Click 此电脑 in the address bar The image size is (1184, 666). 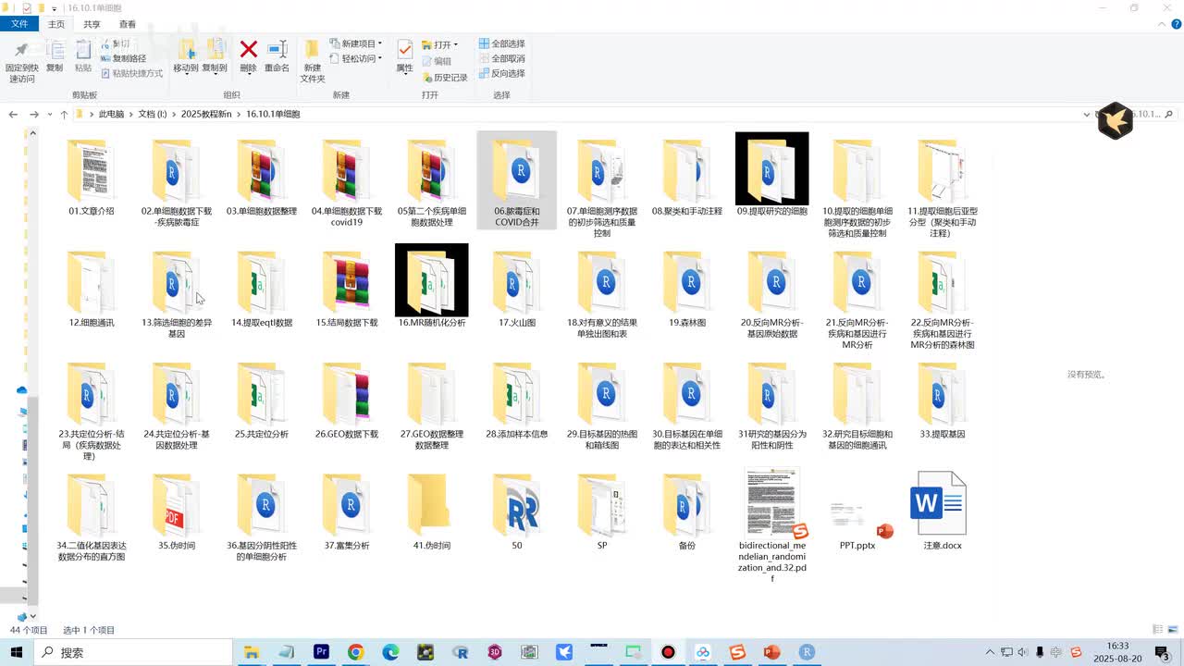(111, 114)
